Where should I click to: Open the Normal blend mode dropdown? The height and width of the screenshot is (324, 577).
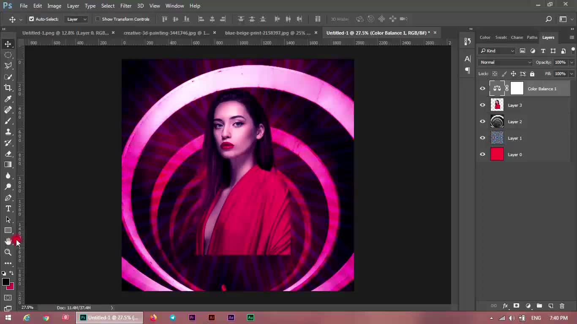point(505,62)
